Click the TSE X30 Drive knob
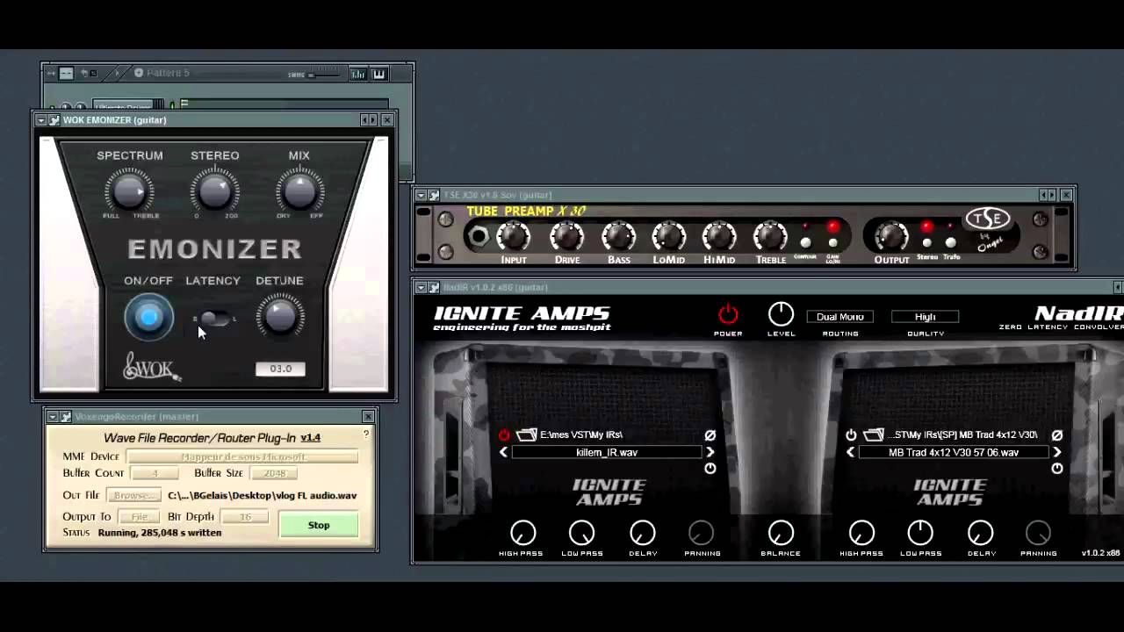The width and height of the screenshot is (1124, 632). point(566,236)
